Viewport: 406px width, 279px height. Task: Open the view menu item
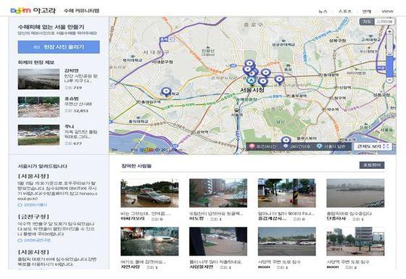click(387, 11)
